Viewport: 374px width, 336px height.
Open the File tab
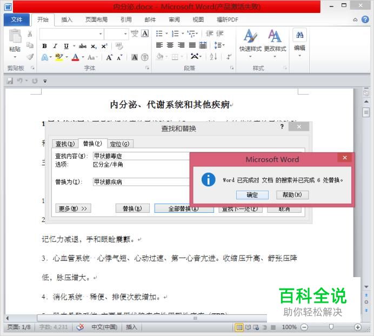tap(16, 19)
